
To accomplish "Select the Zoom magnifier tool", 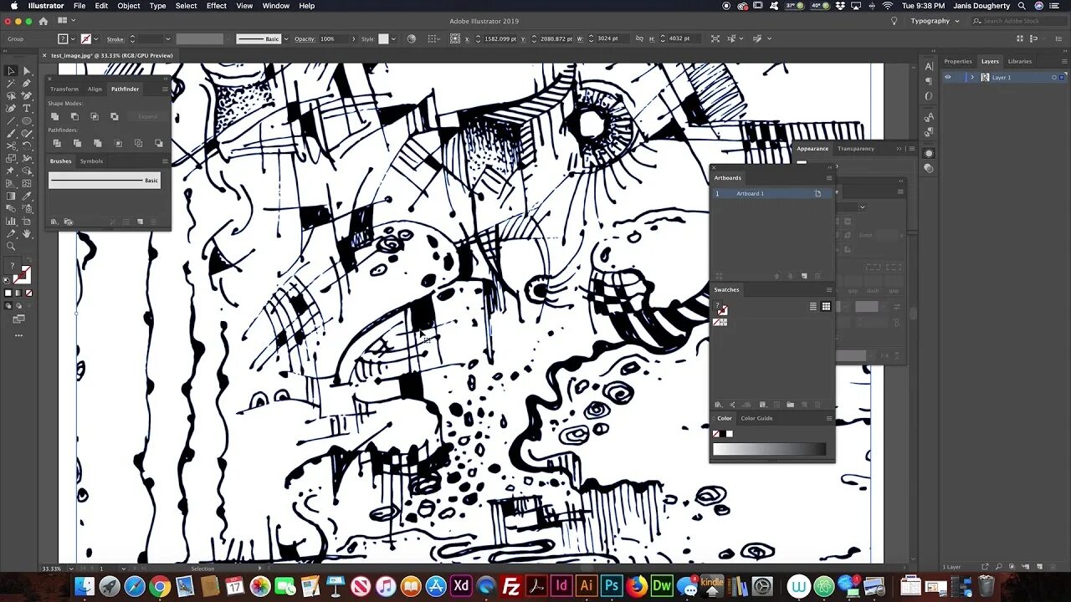I will (x=11, y=247).
